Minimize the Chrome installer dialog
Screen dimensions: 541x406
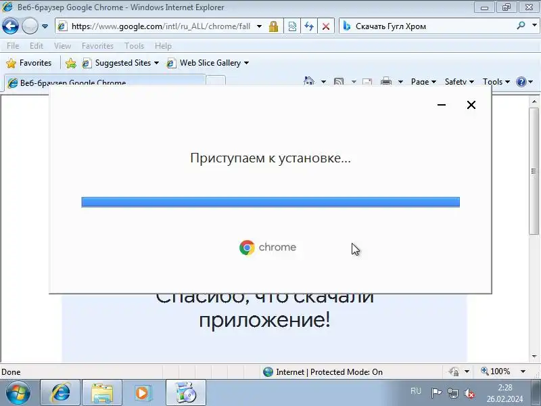click(442, 105)
